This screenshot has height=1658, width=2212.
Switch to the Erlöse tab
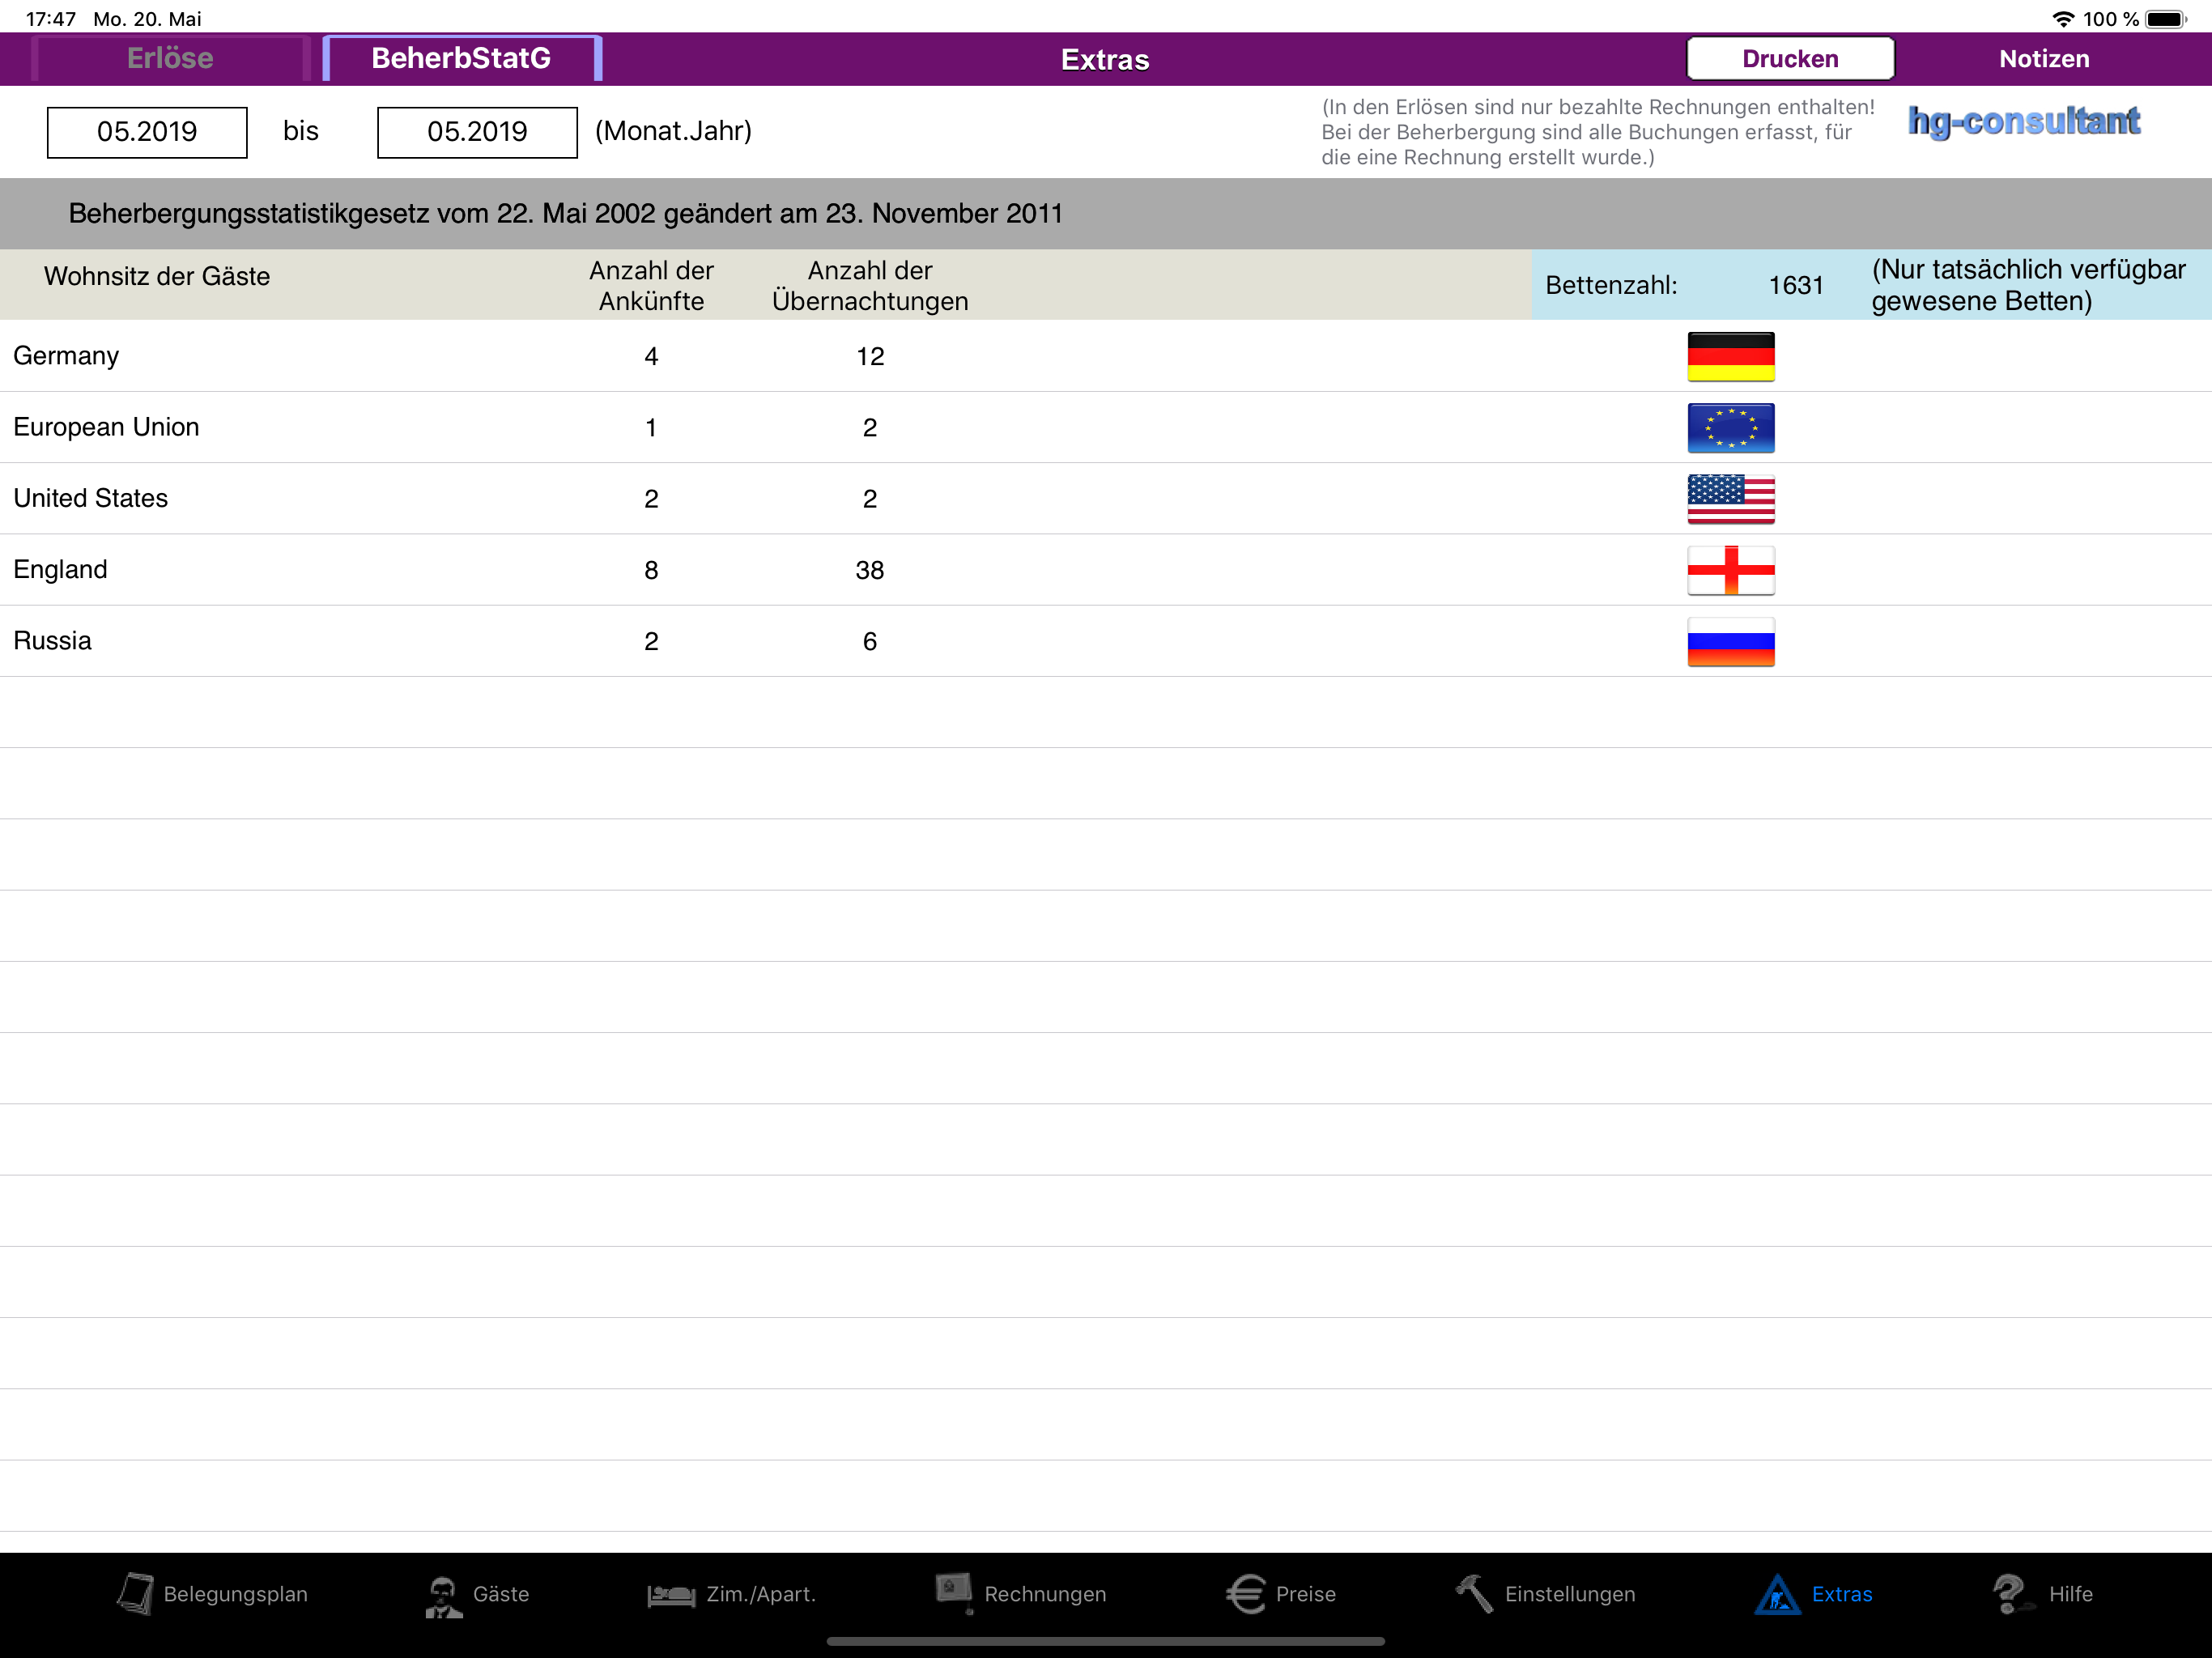(170, 58)
